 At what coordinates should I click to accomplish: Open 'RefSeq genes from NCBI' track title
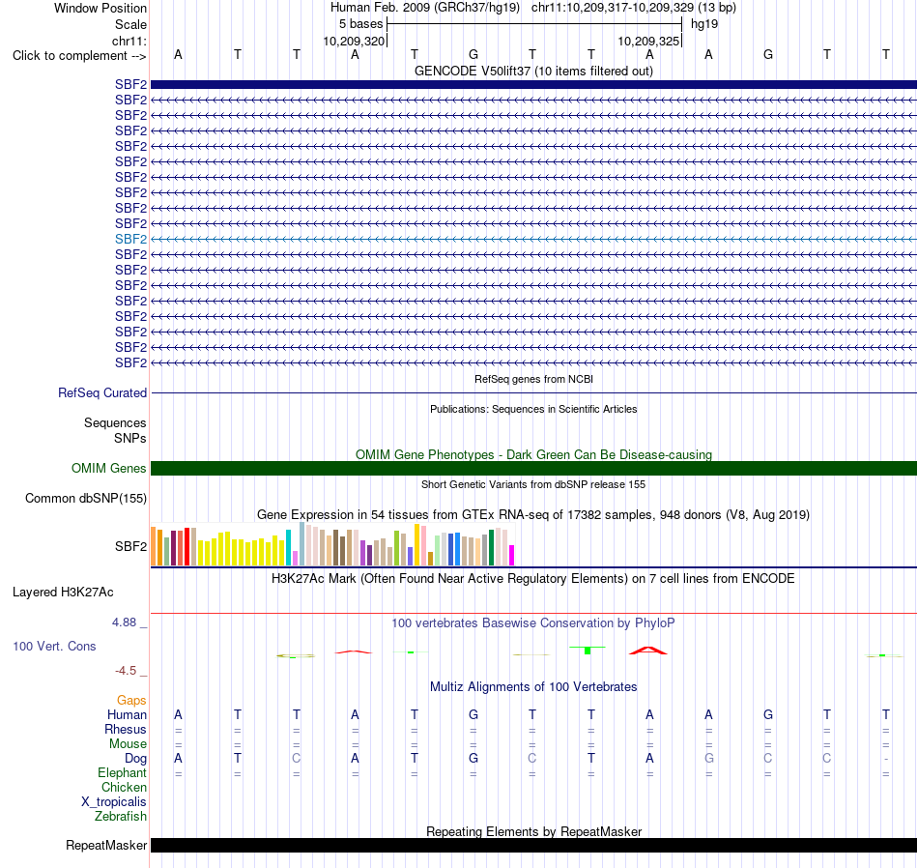[x=533, y=379]
